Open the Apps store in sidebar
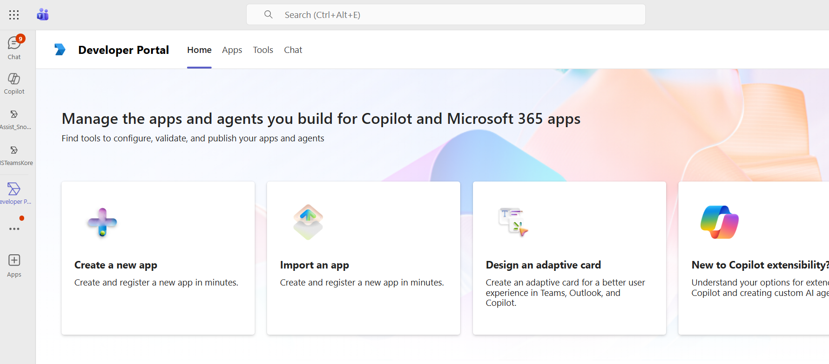The image size is (829, 364). tap(14, 266)
